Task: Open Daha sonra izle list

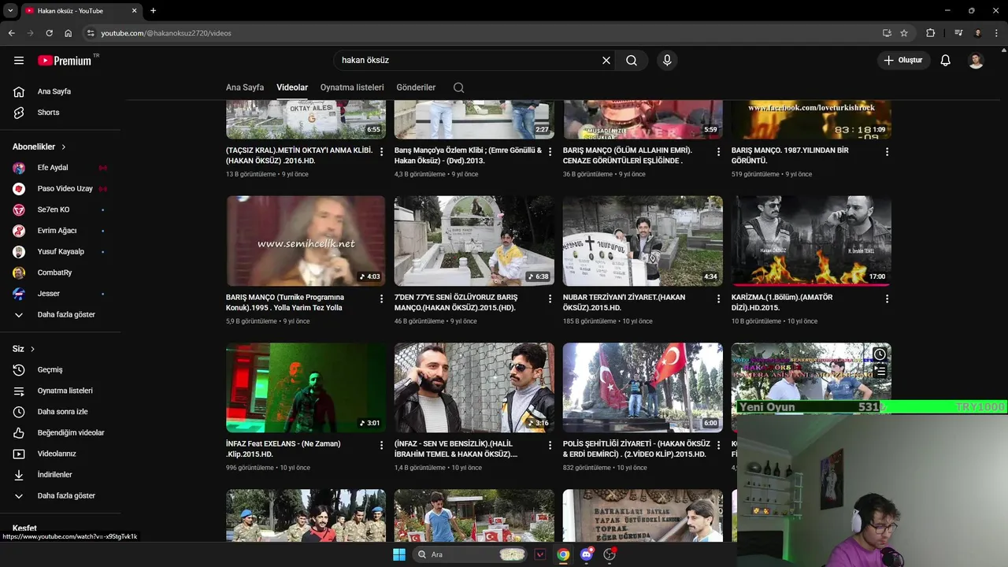Action: click(x=61, y=412)
